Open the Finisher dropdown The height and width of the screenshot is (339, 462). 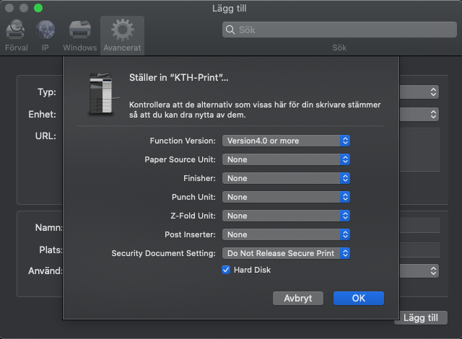[287, 178]
